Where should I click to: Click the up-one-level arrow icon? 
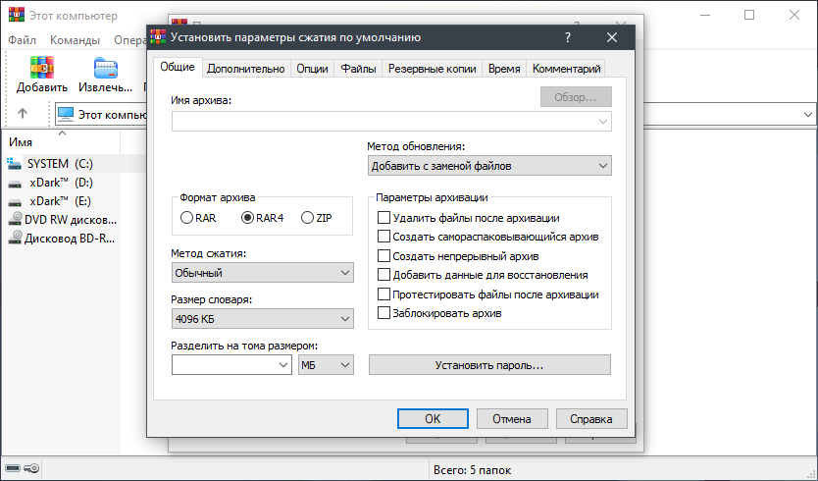coord(23,113)
